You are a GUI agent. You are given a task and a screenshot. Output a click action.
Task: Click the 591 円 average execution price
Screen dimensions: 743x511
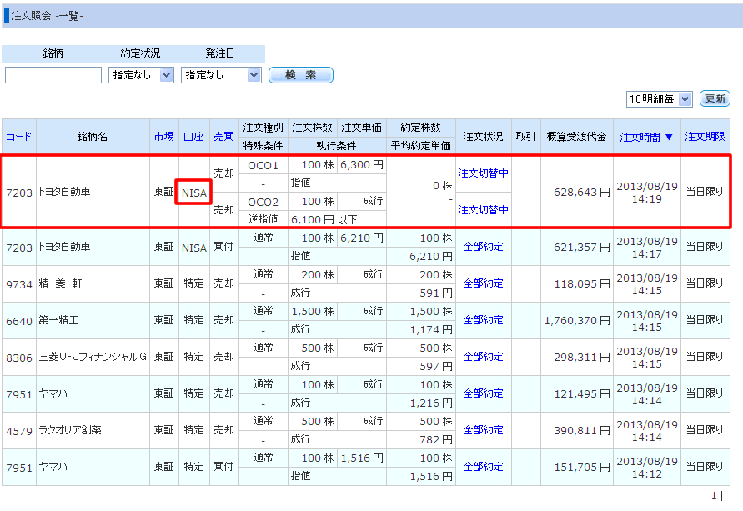pos(436,293)
